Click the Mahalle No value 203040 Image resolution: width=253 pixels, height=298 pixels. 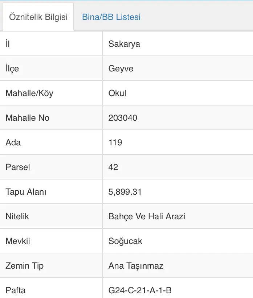[x=123, y=118]
